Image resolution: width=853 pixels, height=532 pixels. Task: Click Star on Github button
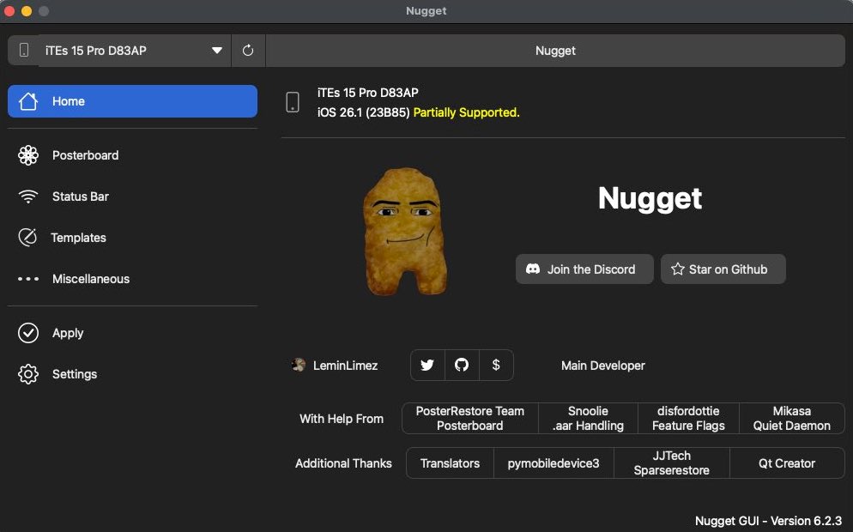(x=723, y=269)
